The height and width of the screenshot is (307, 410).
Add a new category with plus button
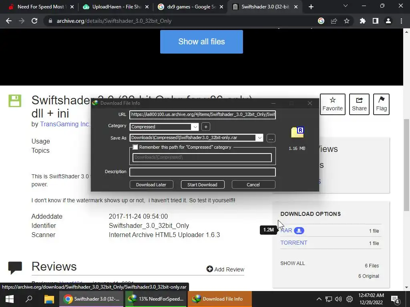coord(206,127)
